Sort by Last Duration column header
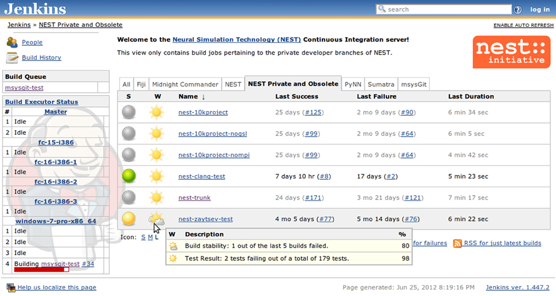This screenshot has width=556, height=296. coord(471,96)
